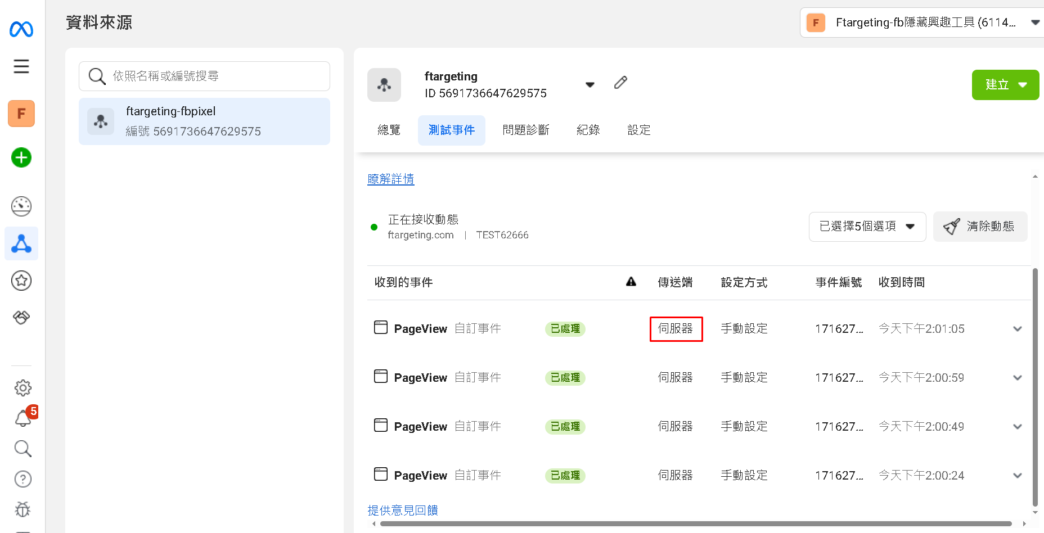
Task: Switch to the 設定 tab
Action: point(639,130)
